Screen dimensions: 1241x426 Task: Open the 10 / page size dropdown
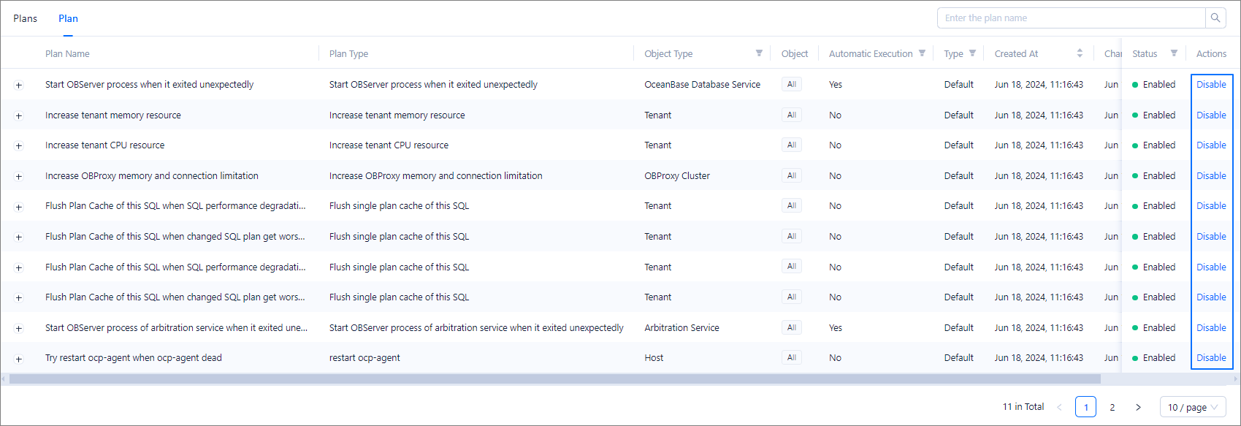click(x=1192, y=407)
